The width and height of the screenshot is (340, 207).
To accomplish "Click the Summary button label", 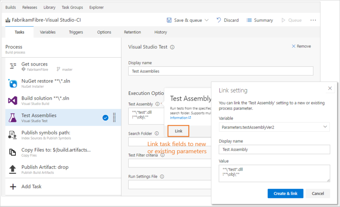I will click(x=263, y=20).
